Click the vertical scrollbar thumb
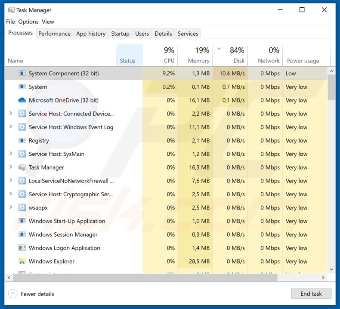340x309 pixels. (x=331, y=87)
